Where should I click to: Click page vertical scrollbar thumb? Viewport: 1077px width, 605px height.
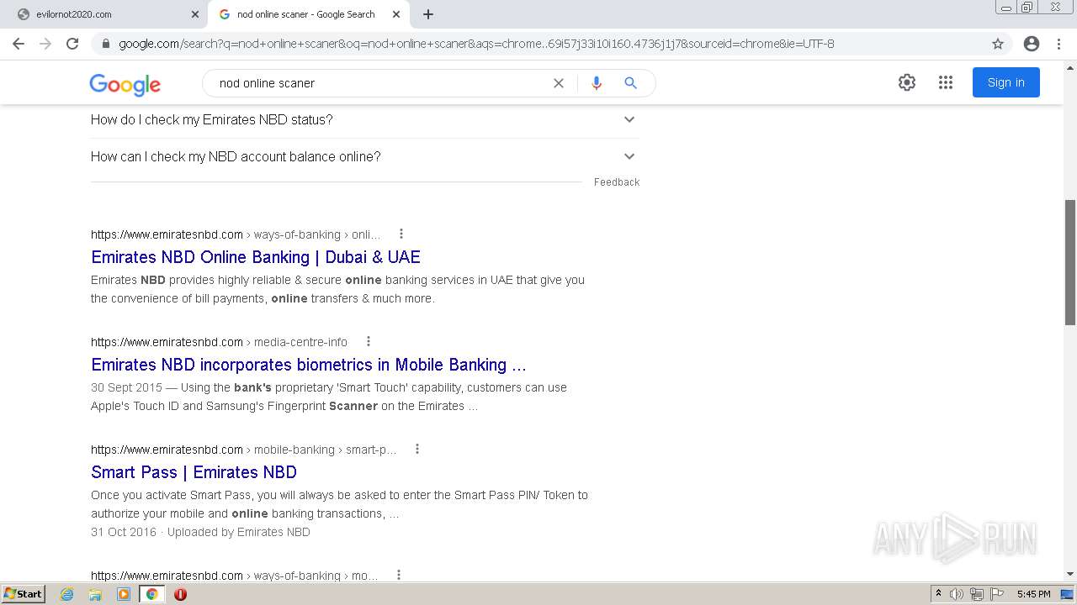[x=1070, y=262]
